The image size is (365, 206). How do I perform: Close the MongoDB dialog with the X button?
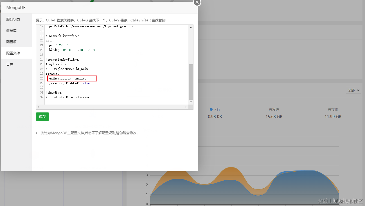point(197,2)
